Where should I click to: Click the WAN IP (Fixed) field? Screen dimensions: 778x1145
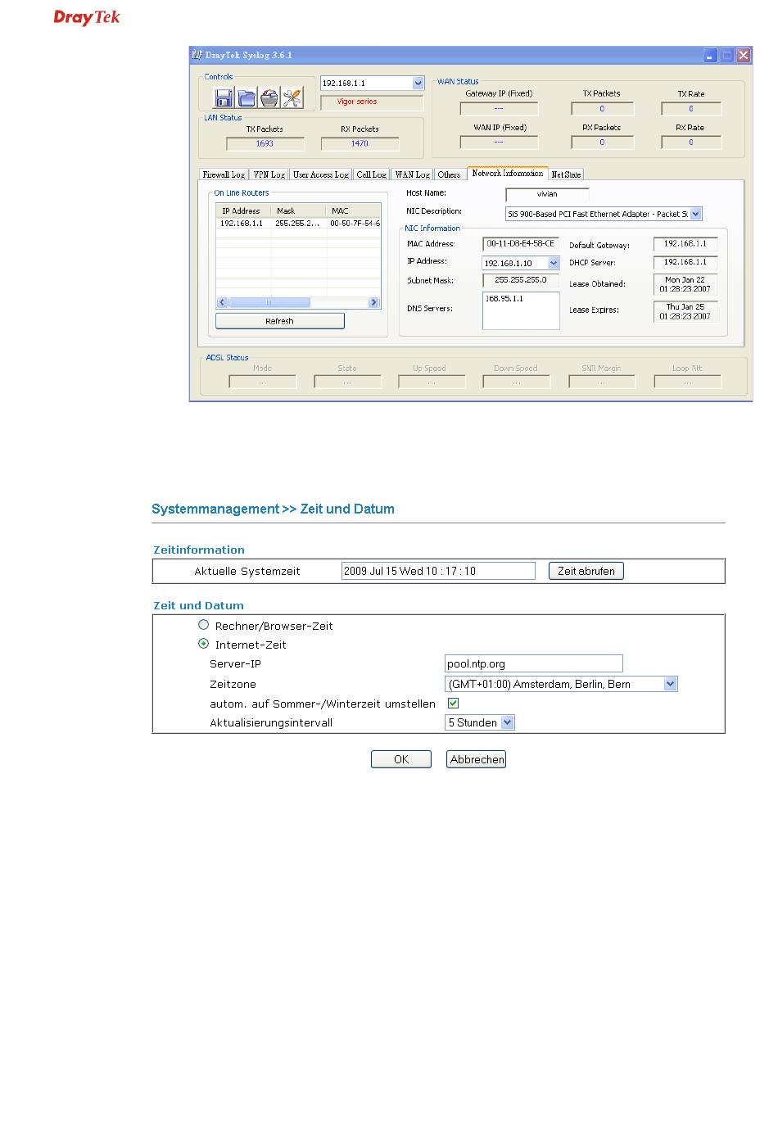tap(499, 143)
